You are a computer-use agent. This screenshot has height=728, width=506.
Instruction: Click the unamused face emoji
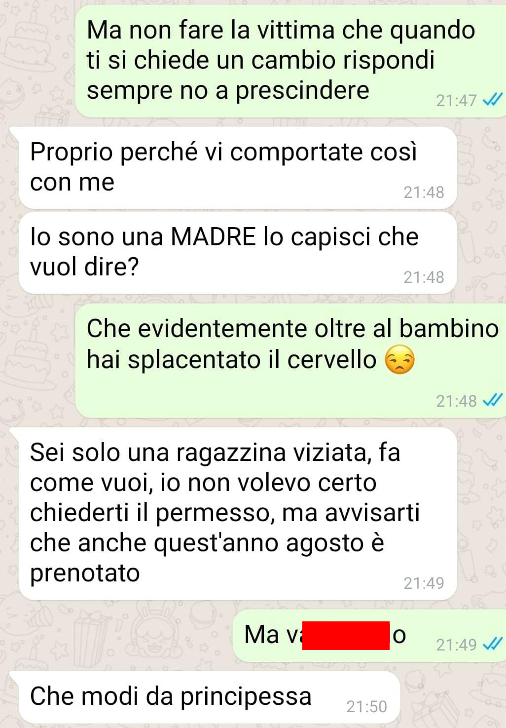[x=399, y=360]
